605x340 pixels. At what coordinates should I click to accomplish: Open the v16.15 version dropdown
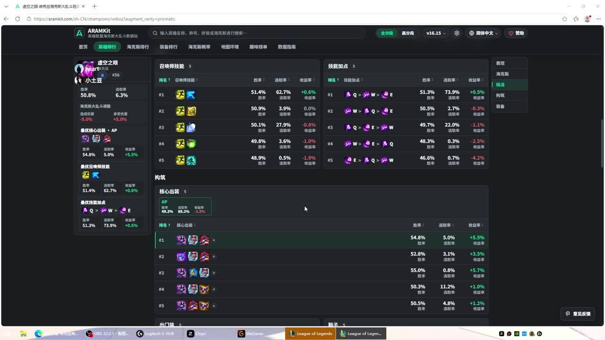pos(436,33)
